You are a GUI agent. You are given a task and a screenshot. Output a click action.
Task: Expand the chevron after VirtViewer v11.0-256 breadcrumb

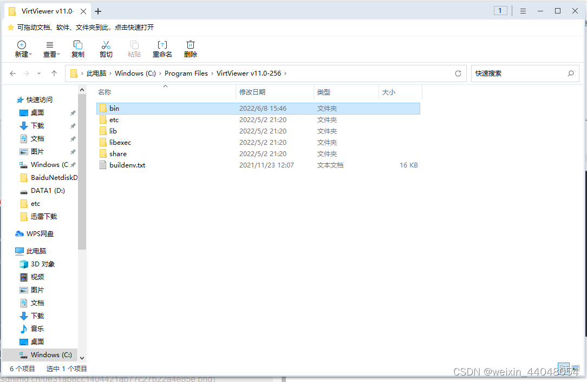click(285, 73)
